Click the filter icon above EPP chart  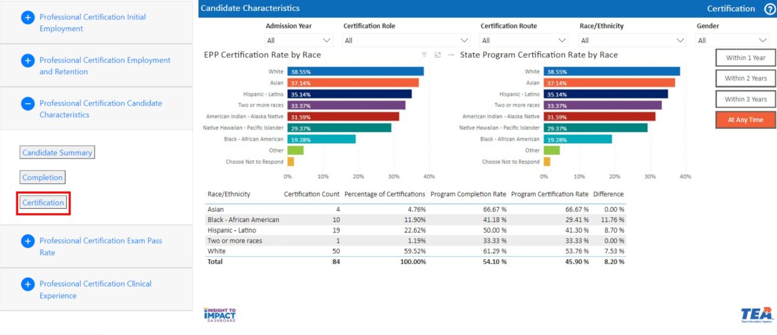coord(424,55)
